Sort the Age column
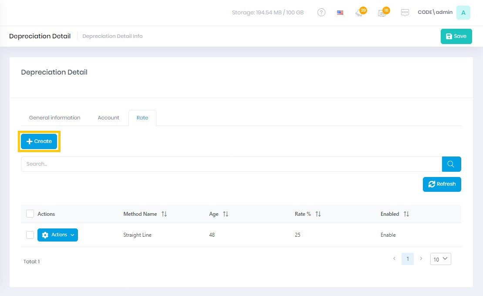This screenshot has height=296, width=483. point(226,214)
